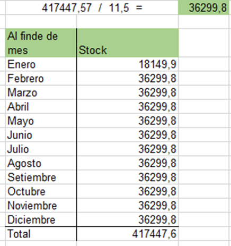Click the Octubre stock value cell
The width and height of the screenshot is (231, 246).
coord(128,191)
